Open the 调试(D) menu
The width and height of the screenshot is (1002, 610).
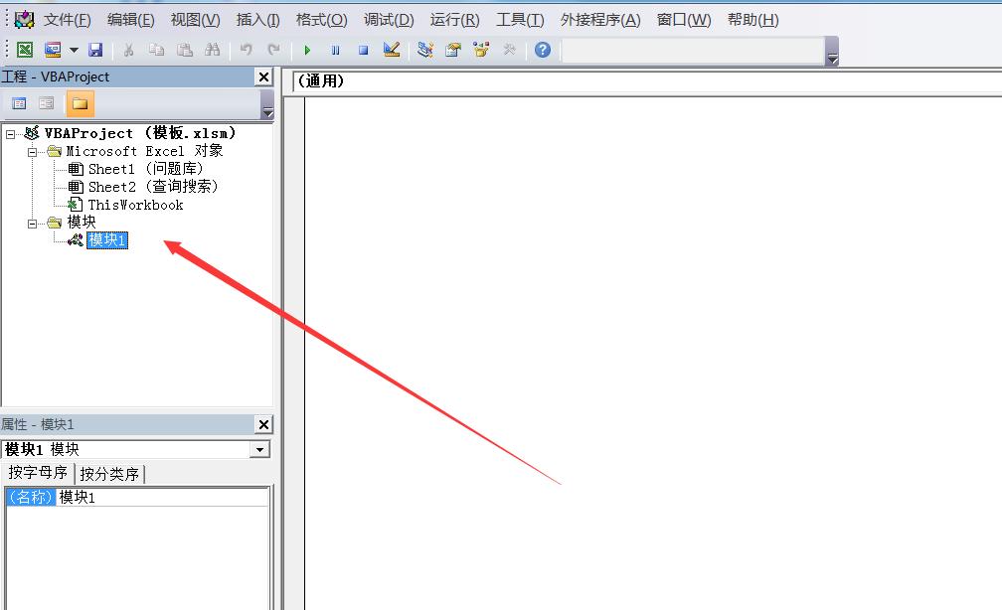tap(389, 20)
